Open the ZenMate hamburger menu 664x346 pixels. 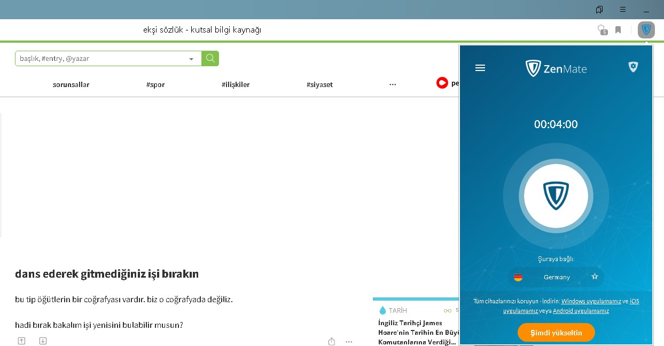pyautogui.click(x=480, y=68)
